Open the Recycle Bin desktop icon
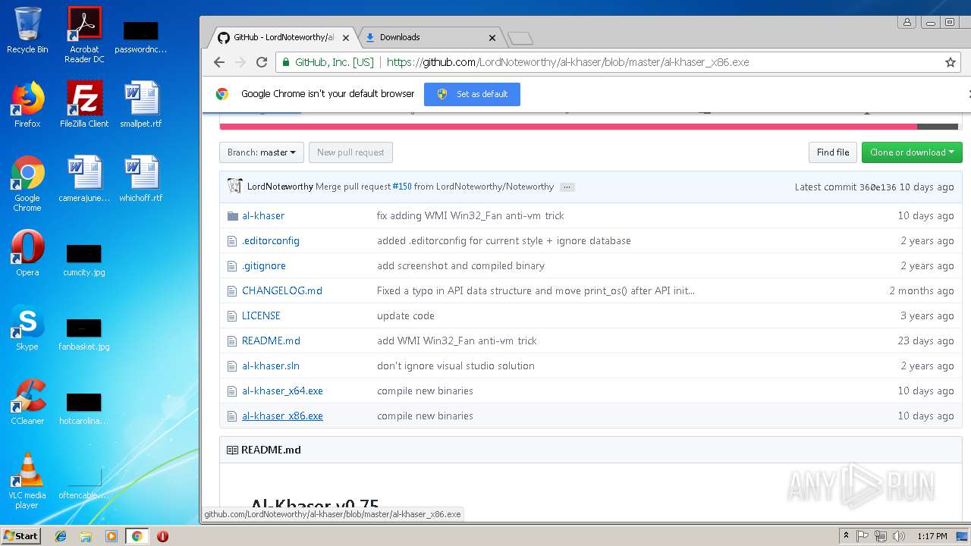971x546 pixels. coord(27,30)
